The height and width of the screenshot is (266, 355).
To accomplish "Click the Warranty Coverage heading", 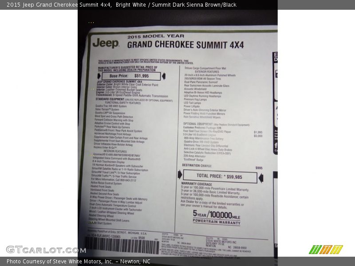I will (x=196, y=184).
